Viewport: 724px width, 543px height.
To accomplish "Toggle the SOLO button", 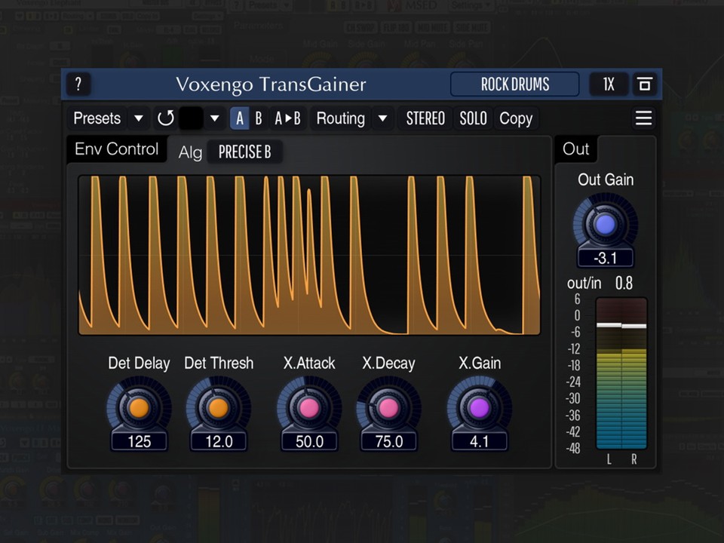I will (473, 118).
